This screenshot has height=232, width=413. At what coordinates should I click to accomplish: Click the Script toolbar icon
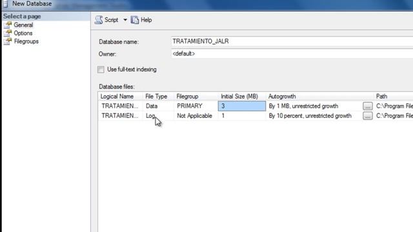coord(99,20)
